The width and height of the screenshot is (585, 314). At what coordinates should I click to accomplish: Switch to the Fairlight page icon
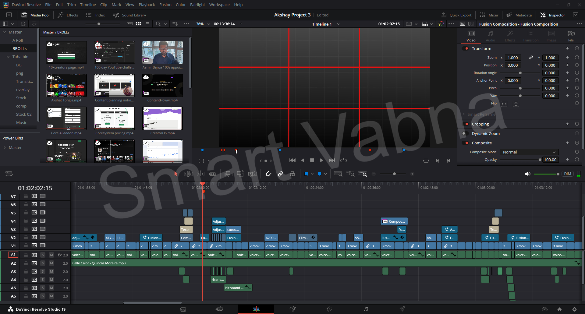click(x=366, y=309)
